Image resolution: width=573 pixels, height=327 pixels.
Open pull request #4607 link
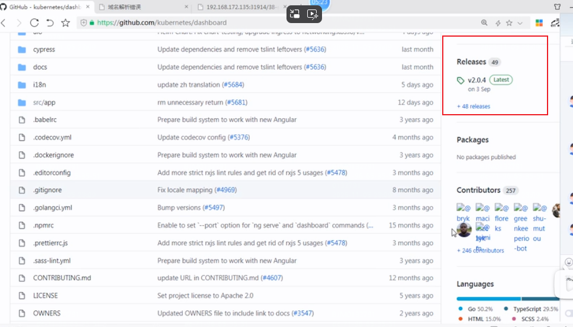point(272,278)
